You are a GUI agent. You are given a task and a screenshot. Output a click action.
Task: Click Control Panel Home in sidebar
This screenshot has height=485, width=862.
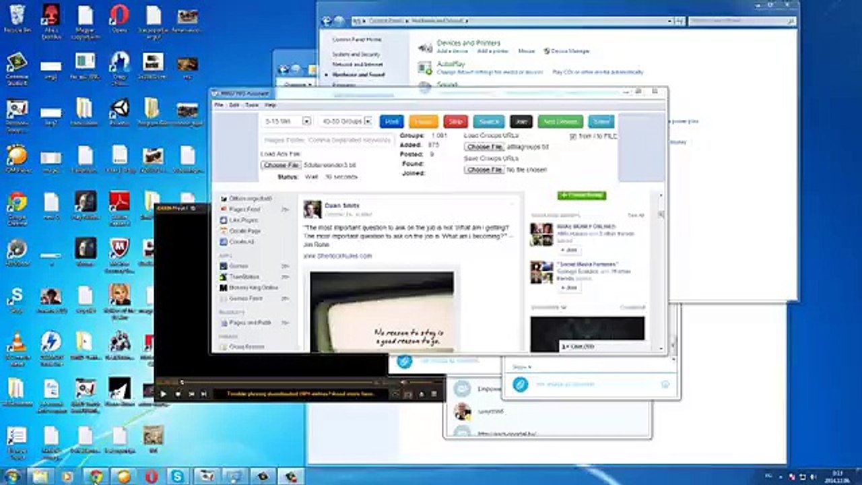357,40
